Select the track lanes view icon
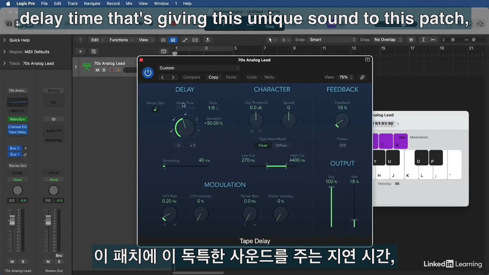Viewport: 489px width, 275px height. 173,40
